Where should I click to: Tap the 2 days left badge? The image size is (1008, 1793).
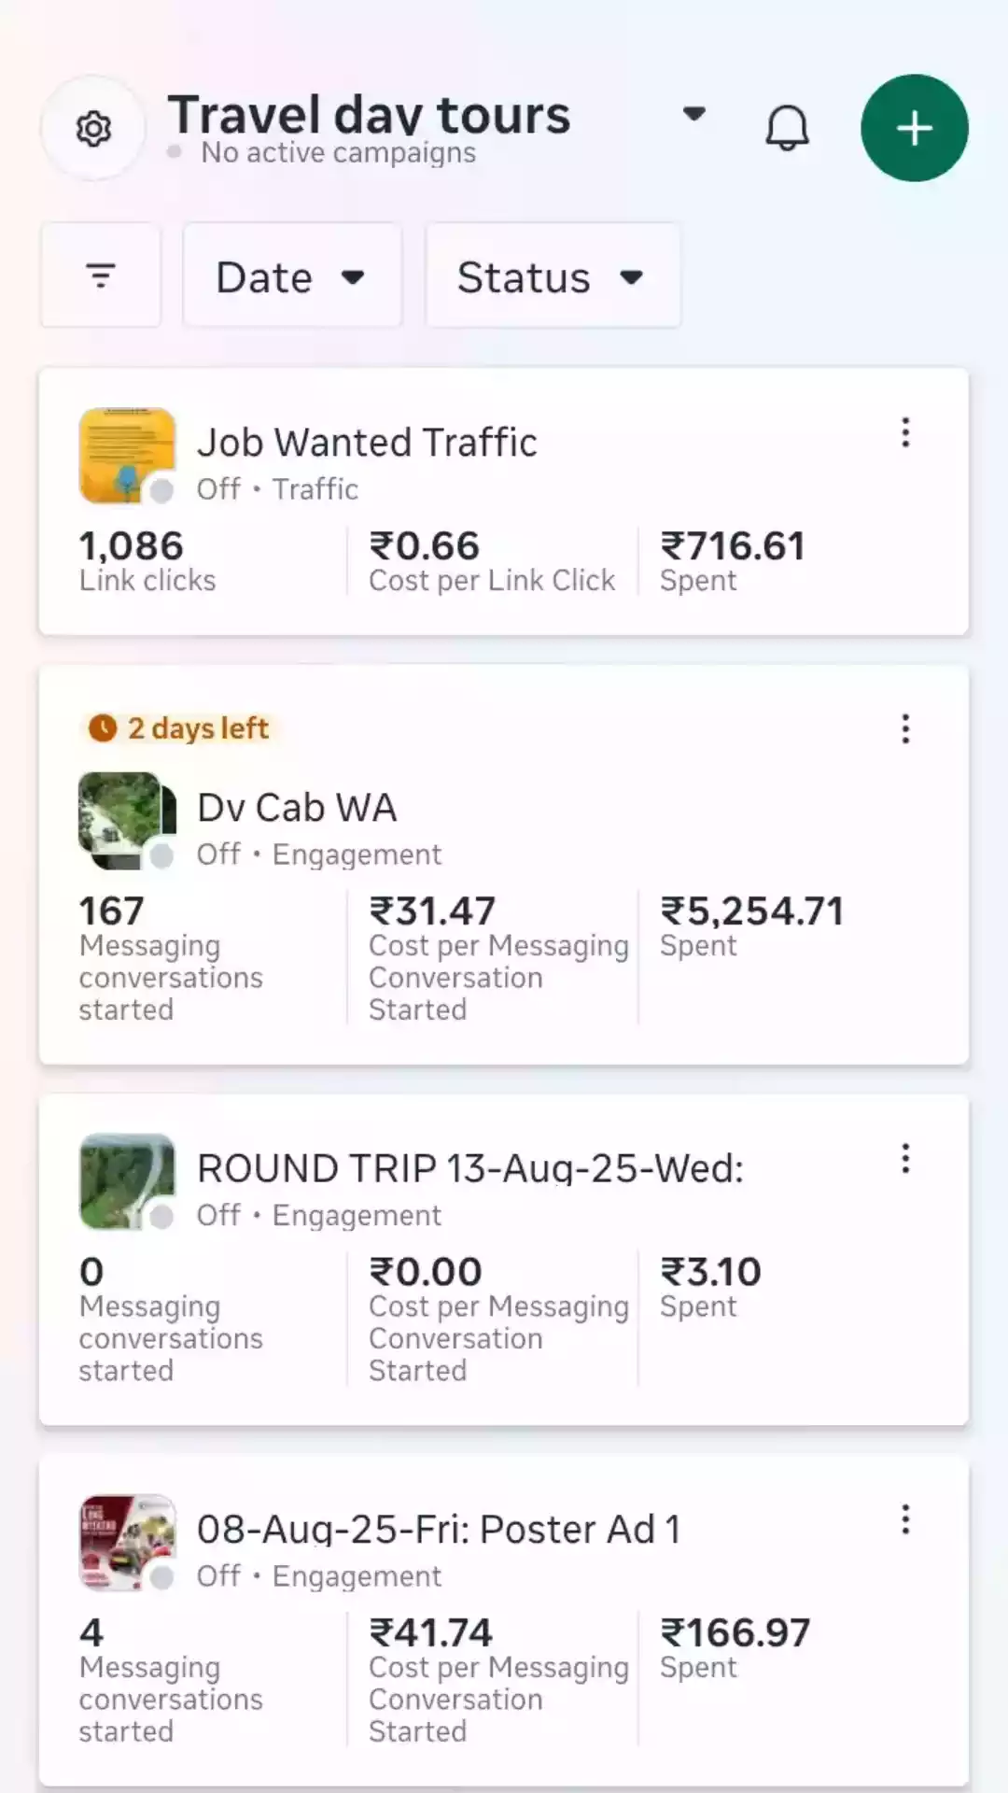coord(179,728)
